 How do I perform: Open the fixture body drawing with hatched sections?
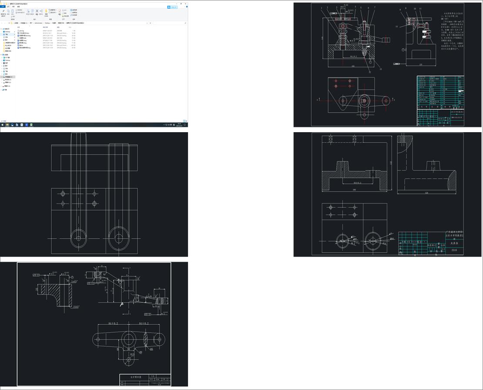(387, 194)
